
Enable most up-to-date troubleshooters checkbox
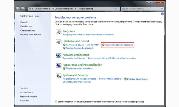click(x=56, y=102)
